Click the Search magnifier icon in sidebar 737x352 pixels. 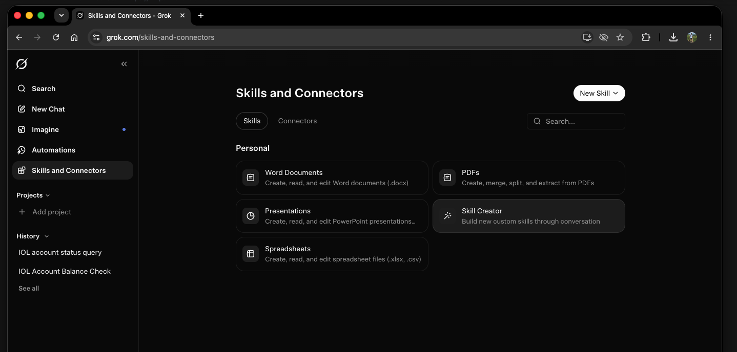(x=22, y=89)
